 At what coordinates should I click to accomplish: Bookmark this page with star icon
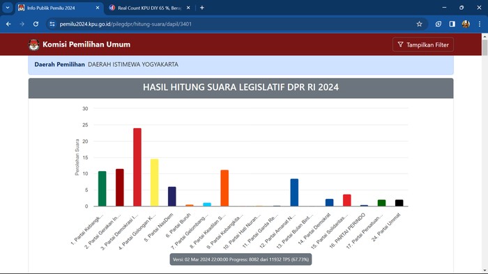(x=419, y=24)
